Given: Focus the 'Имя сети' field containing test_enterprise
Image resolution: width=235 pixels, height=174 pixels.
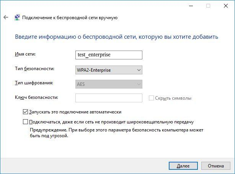Looking at the screenshot, I should click(x=109, y=55).
